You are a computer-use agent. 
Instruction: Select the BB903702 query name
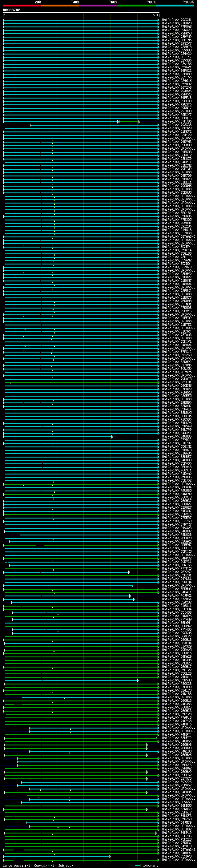11,10
